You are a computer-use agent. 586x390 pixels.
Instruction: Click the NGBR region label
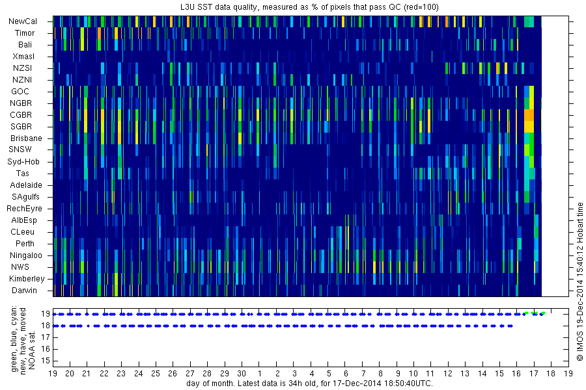[x=21, y=103]
